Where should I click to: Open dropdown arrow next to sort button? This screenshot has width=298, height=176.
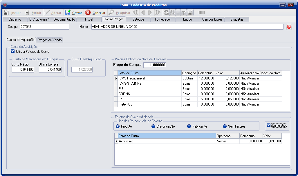[x=178, y=12]
